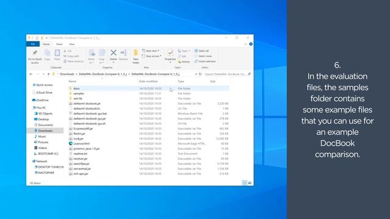Screen dimensions: 390x219
Task: Select the docs folder
Action: (149, 88)
